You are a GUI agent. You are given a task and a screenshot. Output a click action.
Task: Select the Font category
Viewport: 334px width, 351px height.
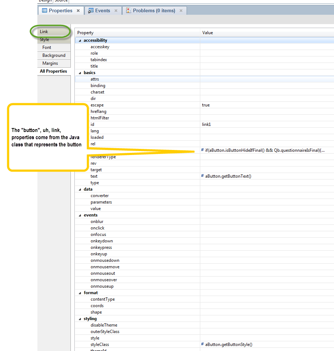[x=46, y=47]
